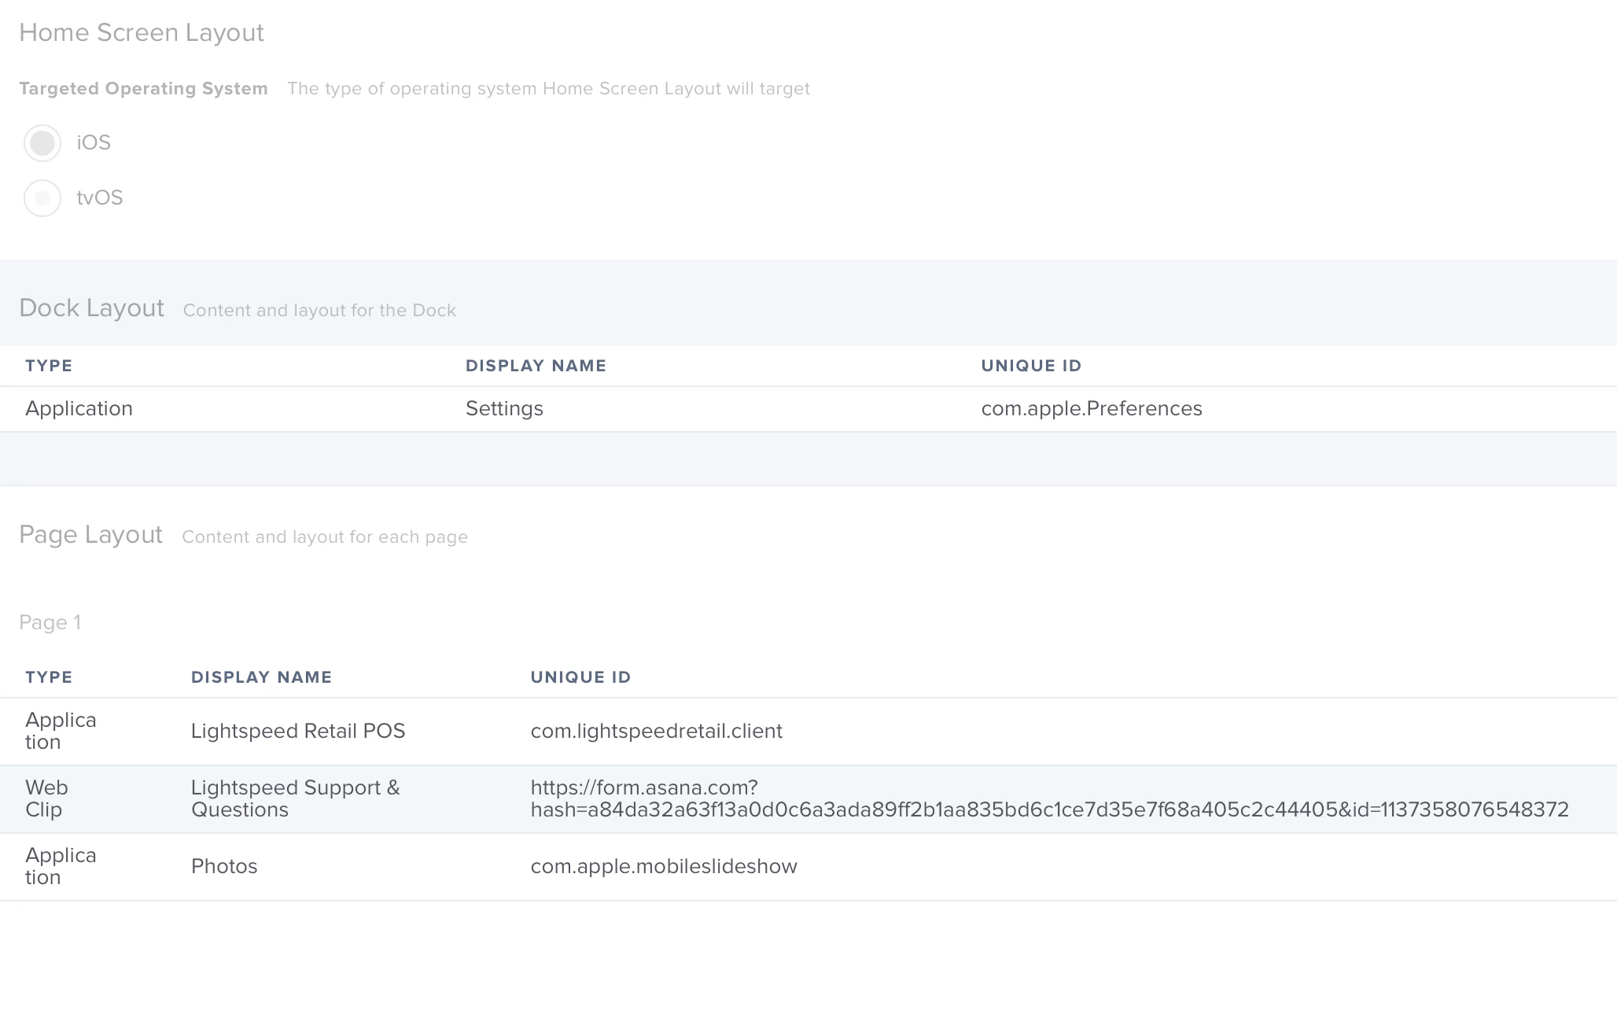Click the com.lightspeedretail.client unique ID
The height and width of the screenshot is (1021, 1617).
click(657, 732)
